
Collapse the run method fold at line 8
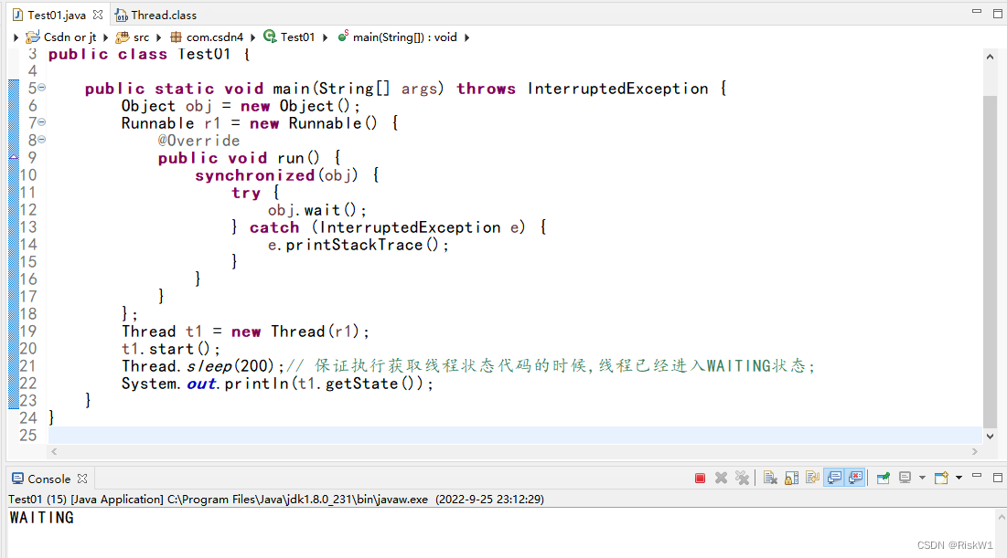(x=42, y=139)
